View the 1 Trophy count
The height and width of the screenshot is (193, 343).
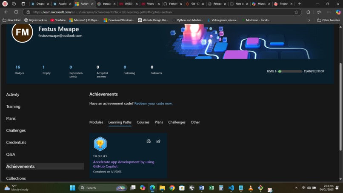click(46, 70)
